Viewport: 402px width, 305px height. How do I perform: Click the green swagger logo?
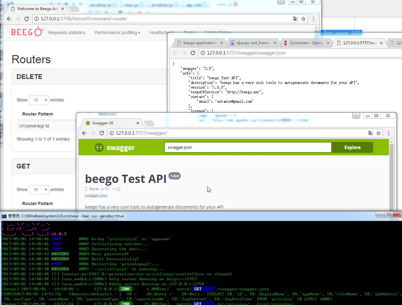(x=115, y=147)
